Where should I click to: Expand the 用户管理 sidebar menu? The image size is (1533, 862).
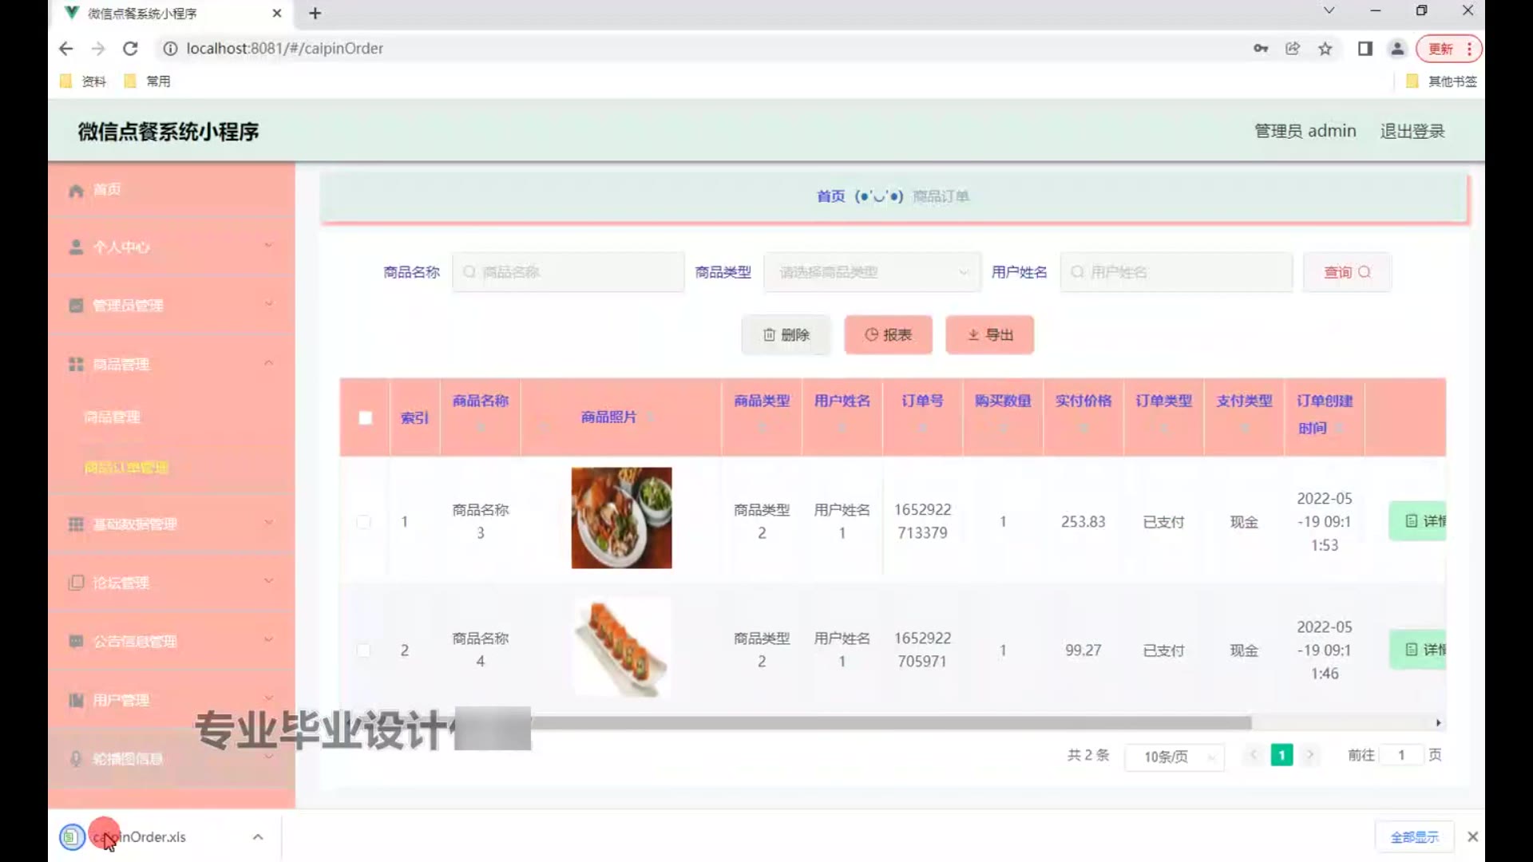tap(172, 700)
